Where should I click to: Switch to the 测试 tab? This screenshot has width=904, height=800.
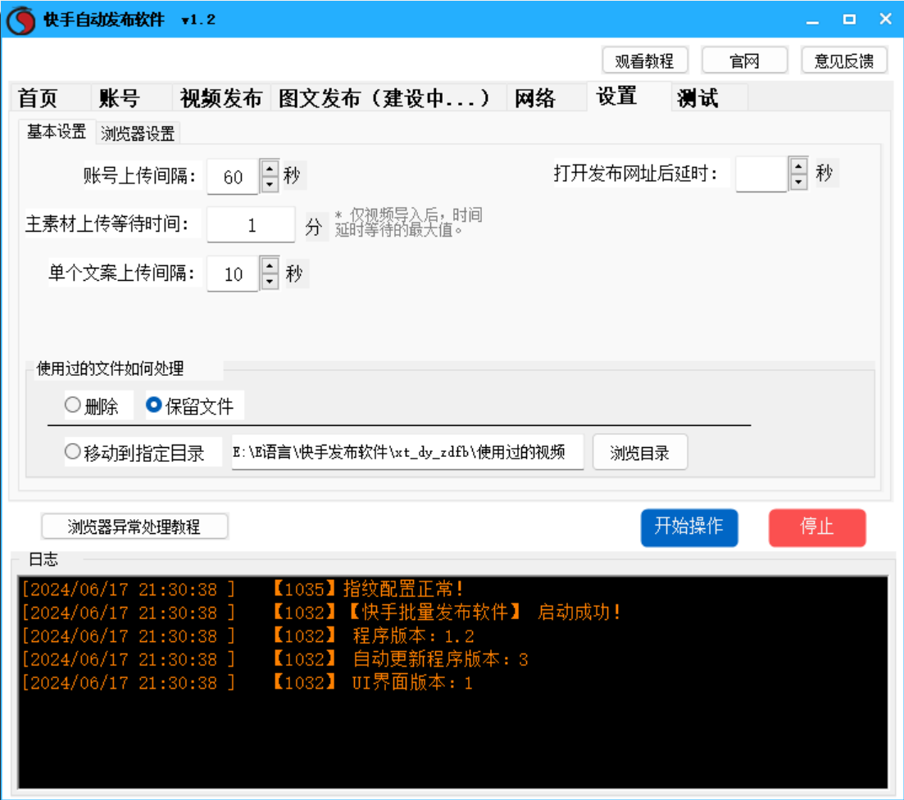[710, 97]
